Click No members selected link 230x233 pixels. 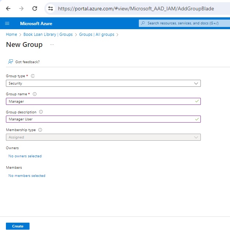click(27, 176)
